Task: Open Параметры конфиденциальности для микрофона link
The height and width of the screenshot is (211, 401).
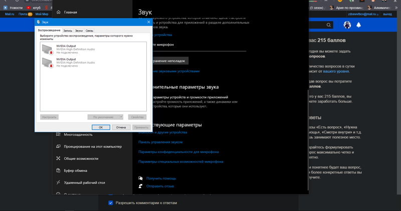Action: pos(178,152)
